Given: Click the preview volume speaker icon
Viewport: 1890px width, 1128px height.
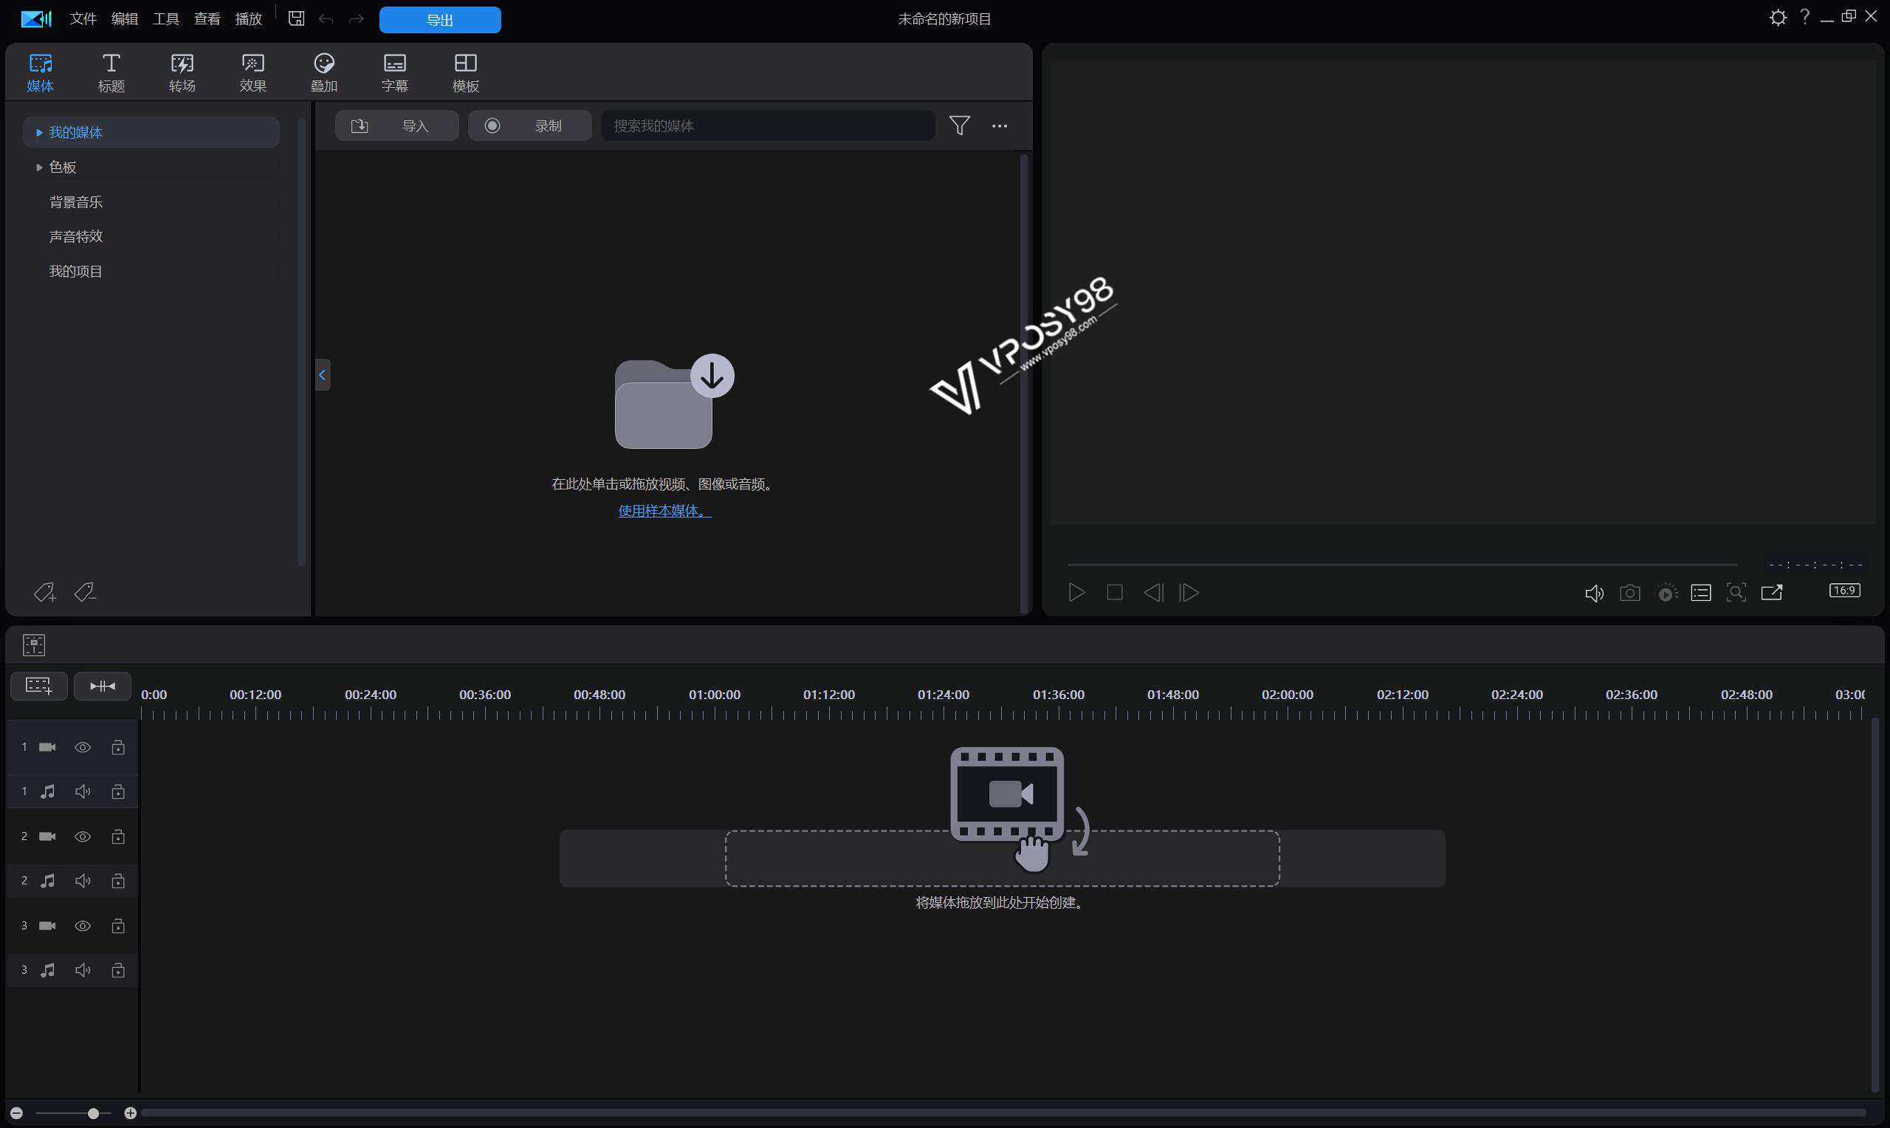Looking at the screenshot, I should [1594, 593].
